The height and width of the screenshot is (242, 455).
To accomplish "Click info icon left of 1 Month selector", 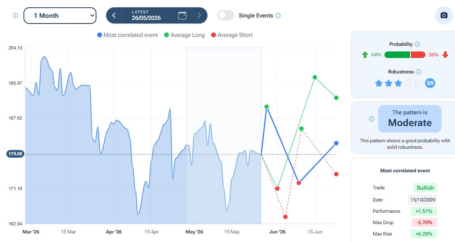I will point(15,15).
